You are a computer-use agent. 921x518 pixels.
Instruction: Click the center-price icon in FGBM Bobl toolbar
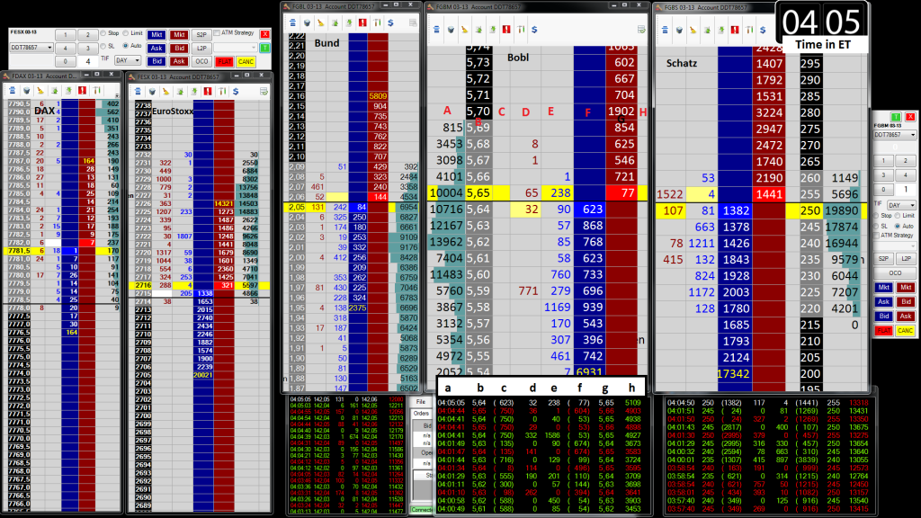436,30
